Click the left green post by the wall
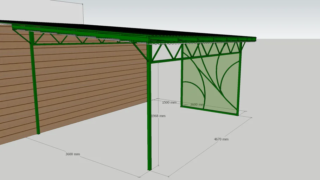Screen dimensions: 320x180 pyautogui.click(x=35, y=88)
